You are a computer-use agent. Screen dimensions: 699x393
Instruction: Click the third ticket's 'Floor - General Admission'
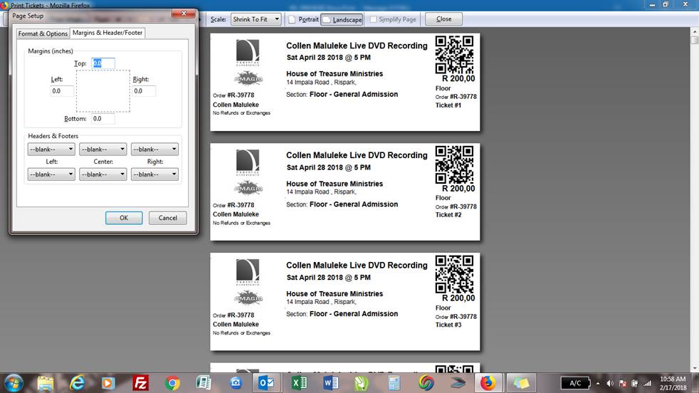(x=354, y=313)
